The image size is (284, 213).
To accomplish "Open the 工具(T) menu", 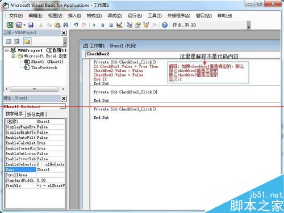I will [154, 16].
